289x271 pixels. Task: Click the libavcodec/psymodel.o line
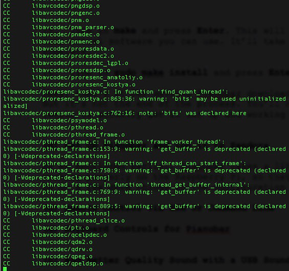[55, 121]
